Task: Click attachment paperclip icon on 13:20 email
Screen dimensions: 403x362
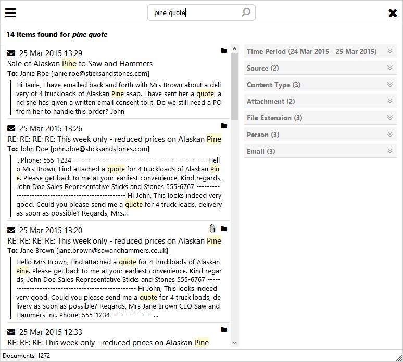Action: [212, 229]
